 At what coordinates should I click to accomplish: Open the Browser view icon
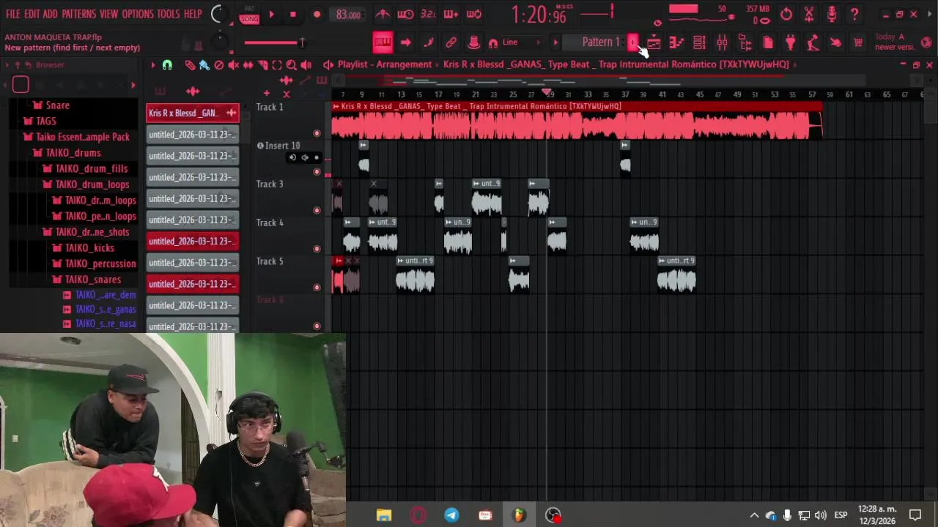point(745,42)
